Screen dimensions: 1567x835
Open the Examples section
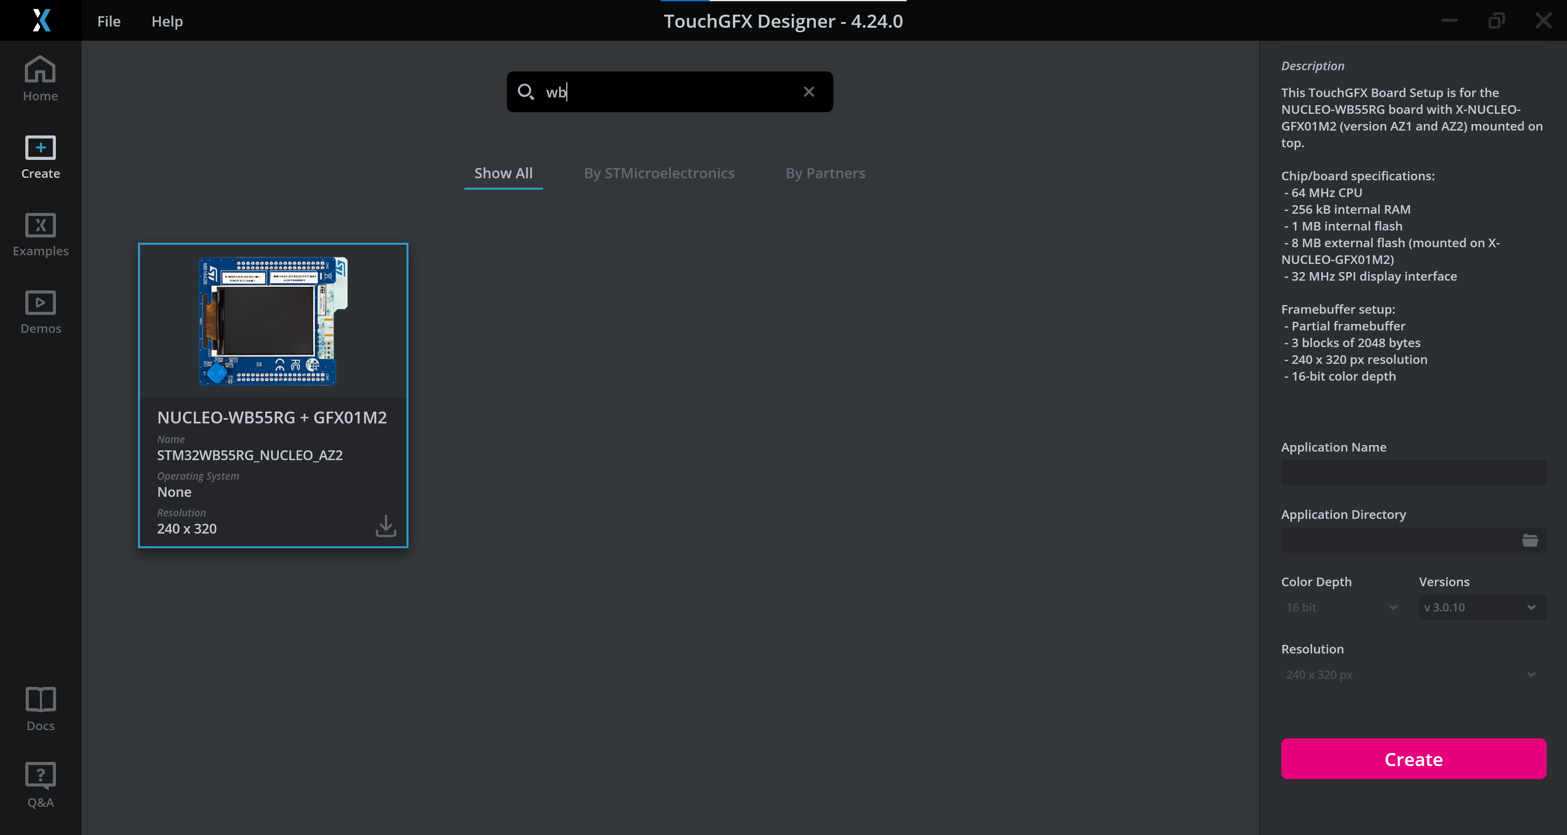click(x=40, y=234)
